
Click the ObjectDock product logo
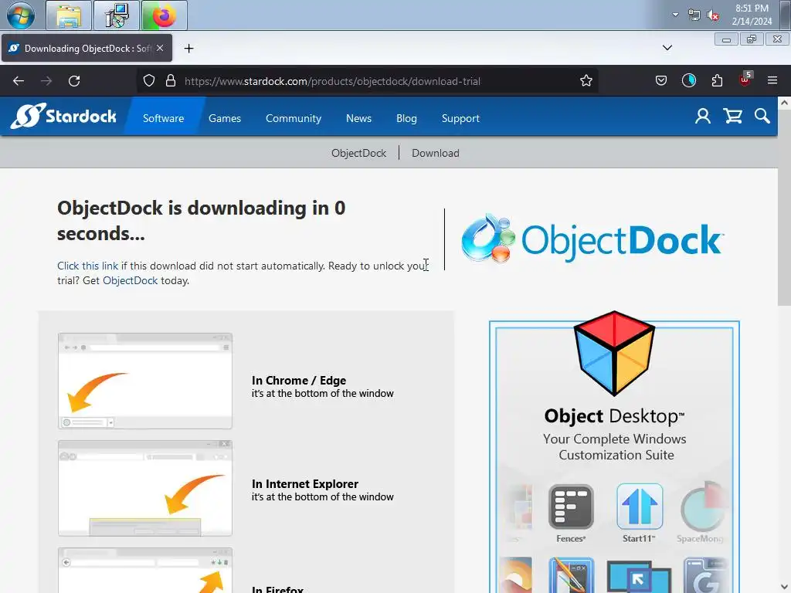click(592, 239)
